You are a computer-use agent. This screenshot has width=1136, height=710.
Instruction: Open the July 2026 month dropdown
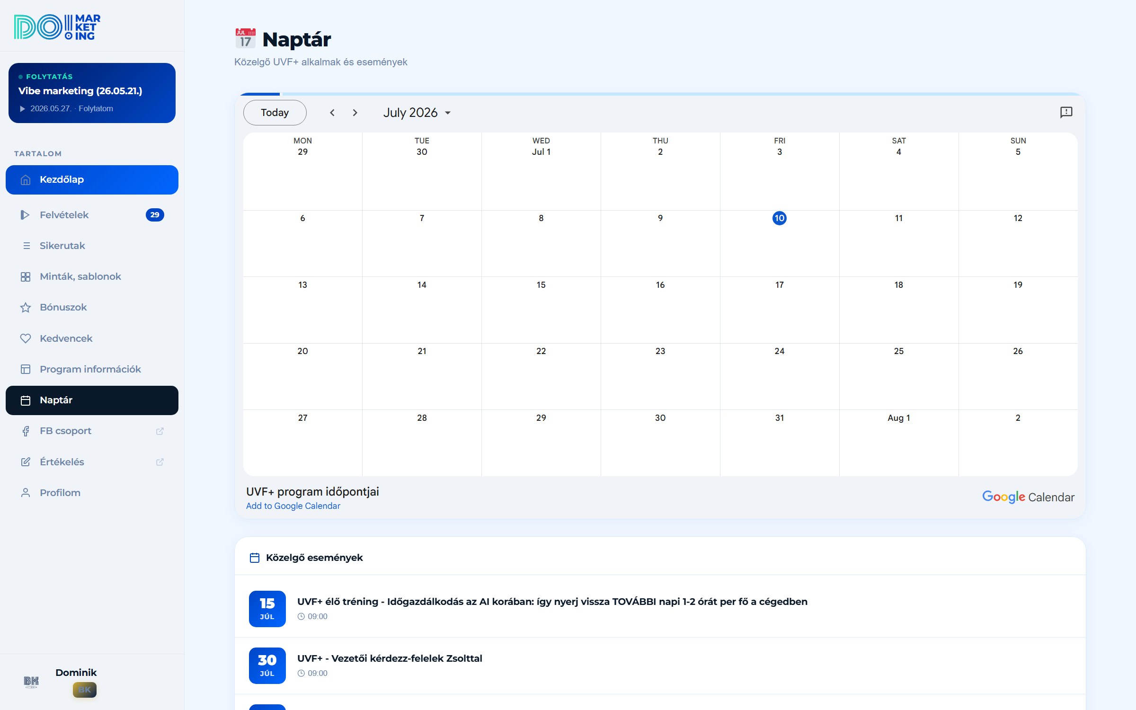[x=417, y=113]
